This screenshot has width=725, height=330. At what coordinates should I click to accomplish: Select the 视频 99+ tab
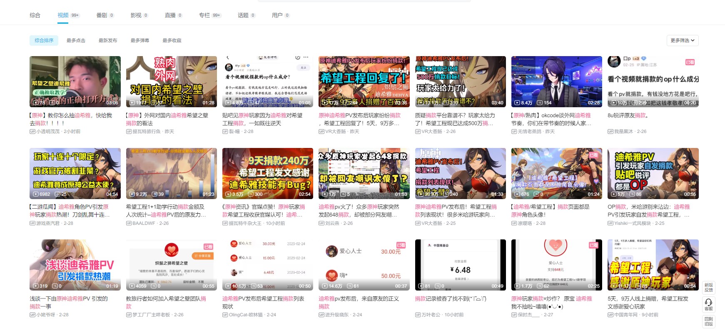(x=69, y=15)
